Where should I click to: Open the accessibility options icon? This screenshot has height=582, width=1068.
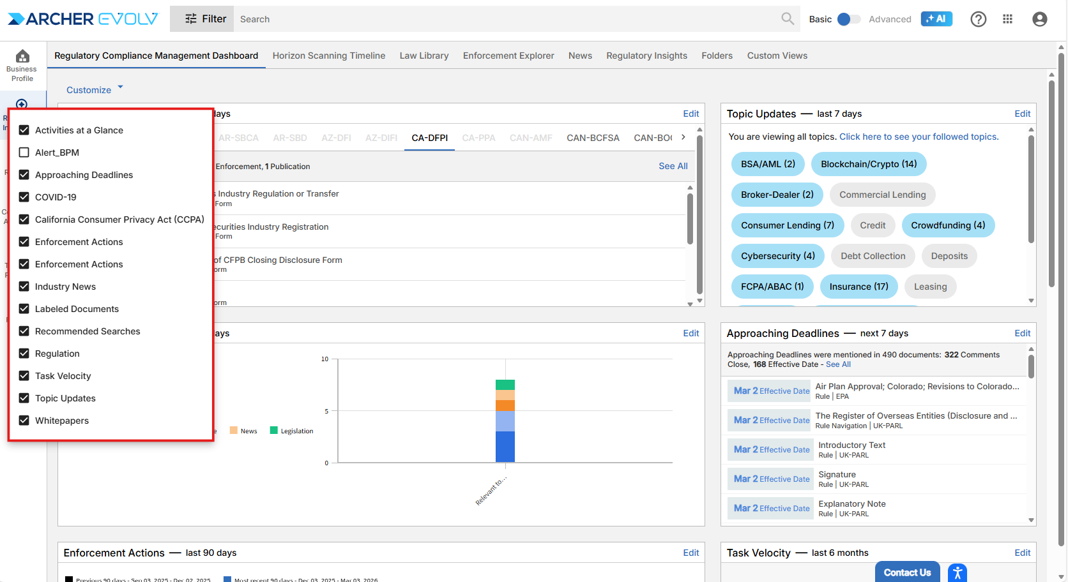click(x=957, y=572)
